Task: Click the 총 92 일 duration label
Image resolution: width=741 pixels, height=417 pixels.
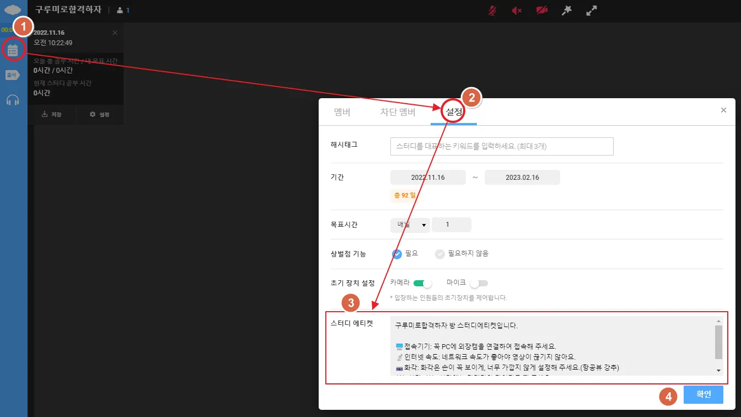Action: (405, 195)
